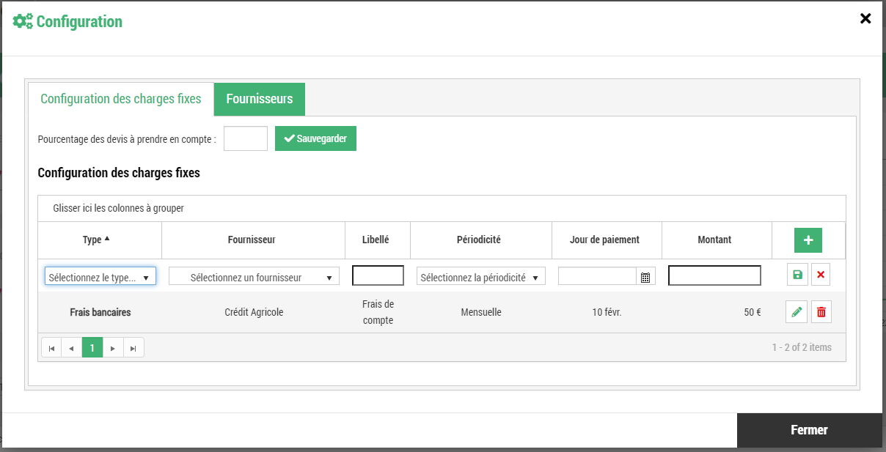This screenshot has height=452, width=886.
Task: Focus the Montant input field
Action: [714, 275]
